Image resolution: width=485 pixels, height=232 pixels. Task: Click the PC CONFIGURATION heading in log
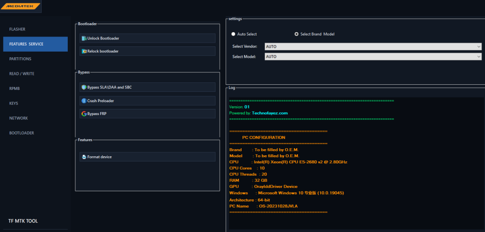(x=263, y=137)
